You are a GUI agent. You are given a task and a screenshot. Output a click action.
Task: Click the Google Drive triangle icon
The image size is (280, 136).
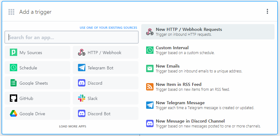[x=14, y=114]
